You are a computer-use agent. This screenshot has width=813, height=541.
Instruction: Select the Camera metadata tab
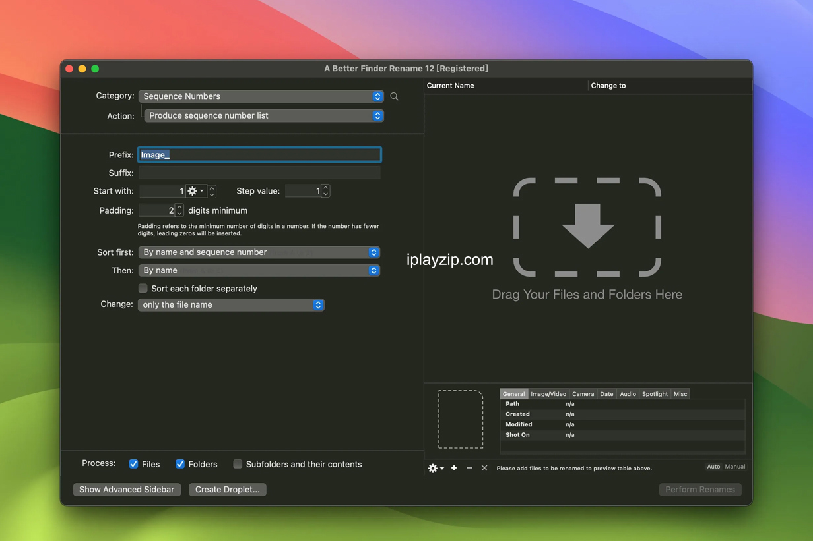tap(583, 394)
